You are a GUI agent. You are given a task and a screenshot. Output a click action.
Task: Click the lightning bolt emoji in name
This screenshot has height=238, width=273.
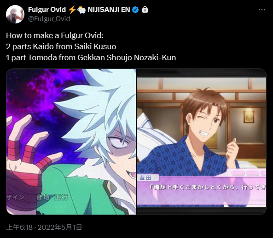[72, 10]
